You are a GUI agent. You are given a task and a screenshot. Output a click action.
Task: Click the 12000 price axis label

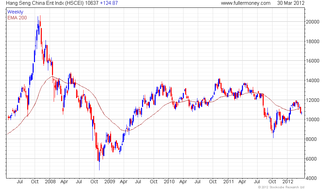tap(312, 100)
